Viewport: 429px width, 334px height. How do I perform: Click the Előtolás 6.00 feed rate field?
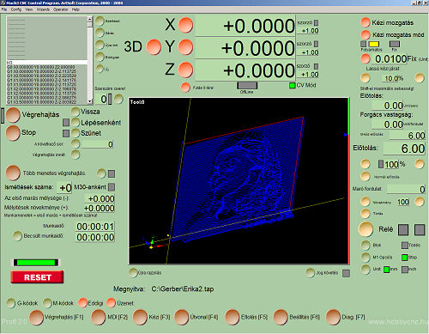tap(404, 149)
